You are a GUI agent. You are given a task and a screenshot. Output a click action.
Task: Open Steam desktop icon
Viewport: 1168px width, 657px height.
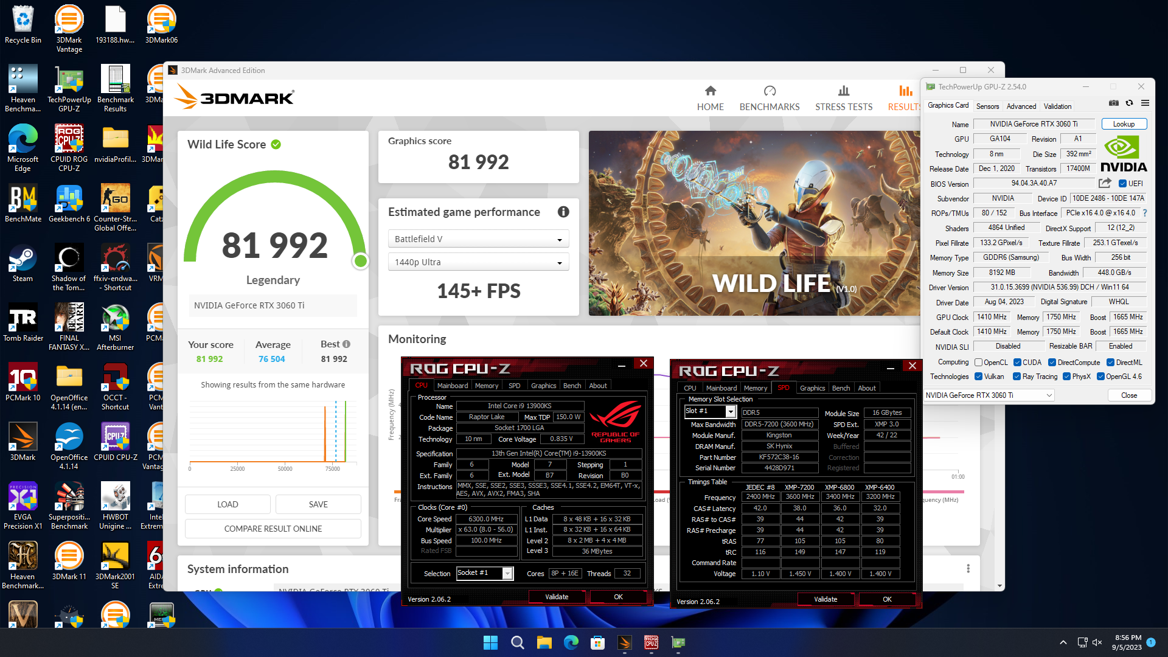[x=23, y=263]
